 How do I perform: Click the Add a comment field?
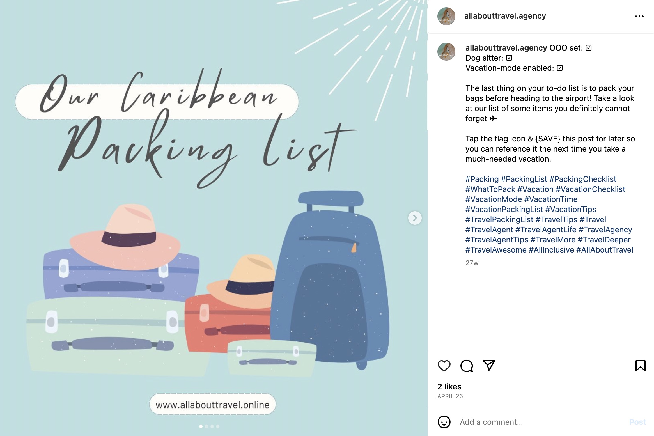point(533,422)
